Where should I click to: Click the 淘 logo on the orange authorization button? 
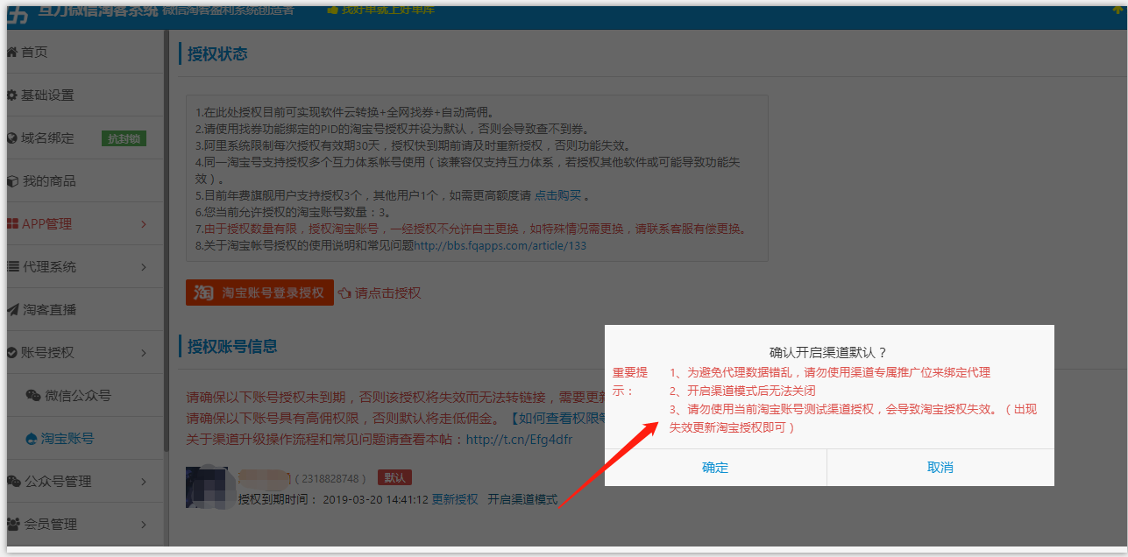tap(203, 293)
